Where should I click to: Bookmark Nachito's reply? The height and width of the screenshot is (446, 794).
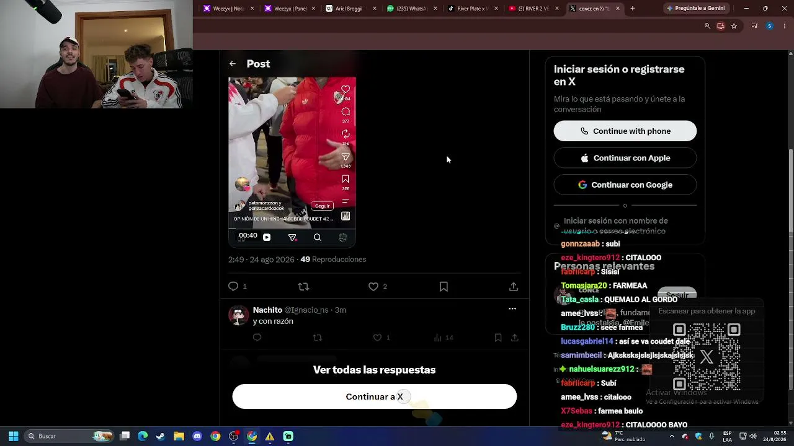[x=498, y=338]
